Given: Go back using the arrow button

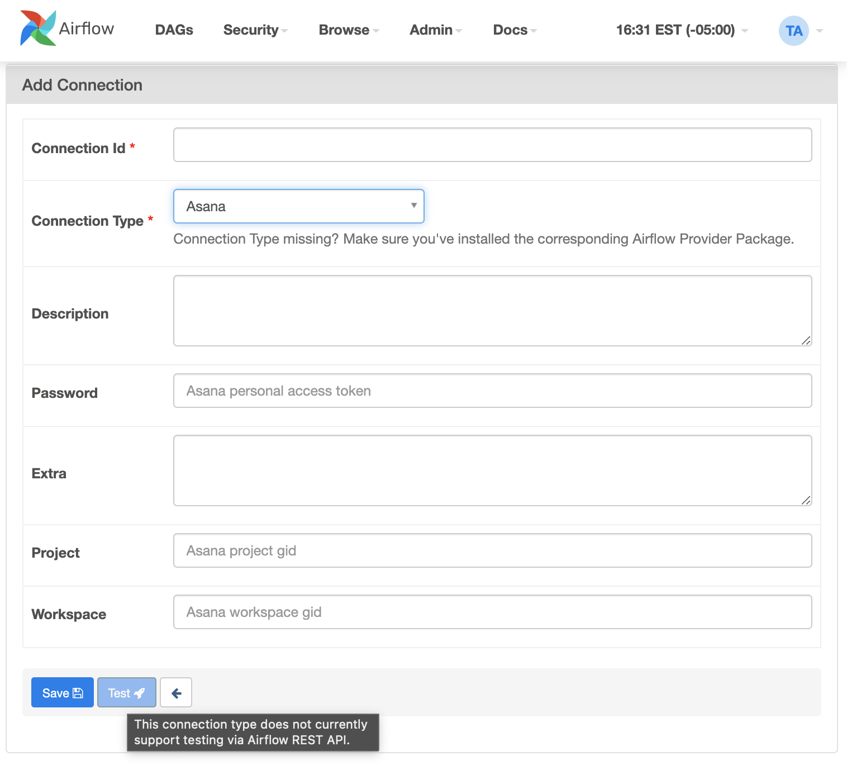Looking at the screenshot, I should pos(176,692).
